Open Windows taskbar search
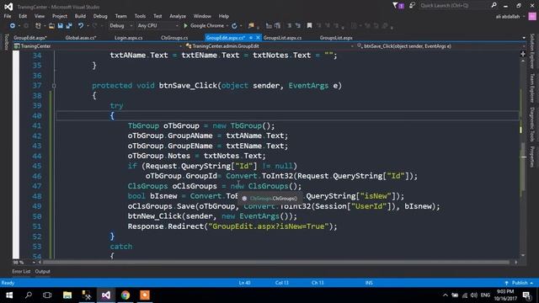539x303 pixels. tap(29, 295)
